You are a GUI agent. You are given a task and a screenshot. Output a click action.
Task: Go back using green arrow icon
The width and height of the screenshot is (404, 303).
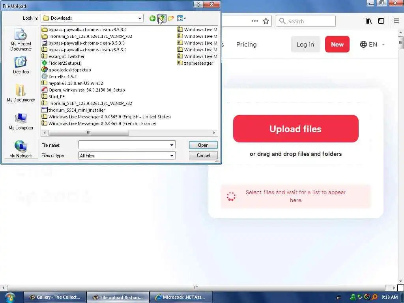(x=152, y=18)
